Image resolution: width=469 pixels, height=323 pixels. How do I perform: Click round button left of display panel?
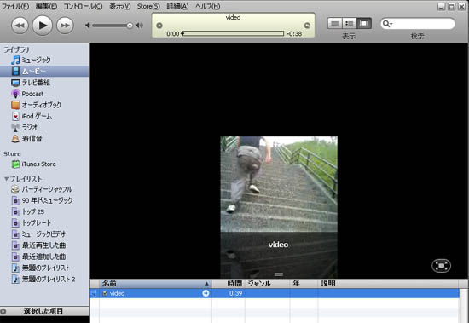[x=159, y=26]
